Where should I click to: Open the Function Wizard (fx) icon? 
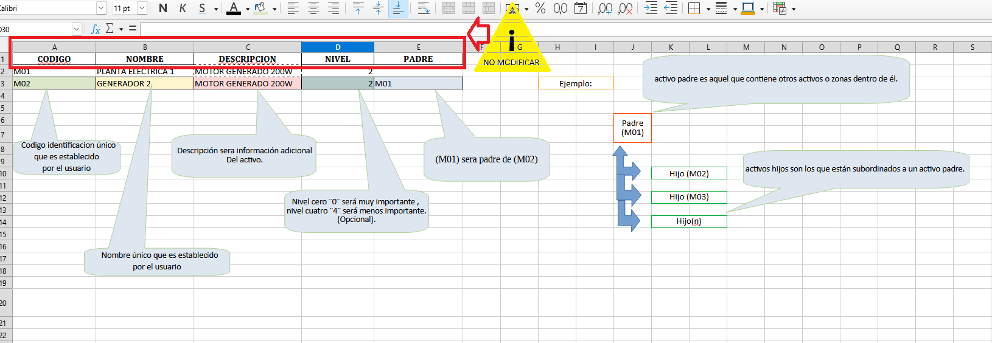[x=96, y=29]
